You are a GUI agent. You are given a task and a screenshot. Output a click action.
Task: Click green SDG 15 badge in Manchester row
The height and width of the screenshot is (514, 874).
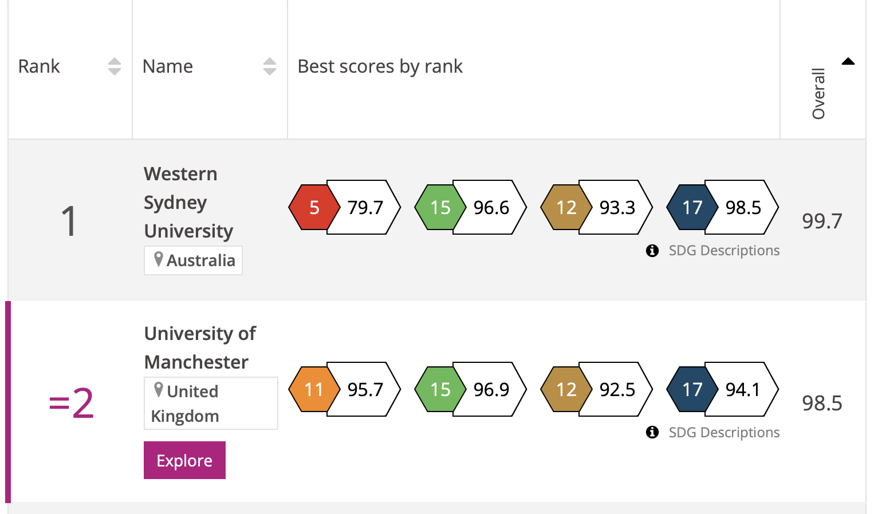tap(439, 389)
